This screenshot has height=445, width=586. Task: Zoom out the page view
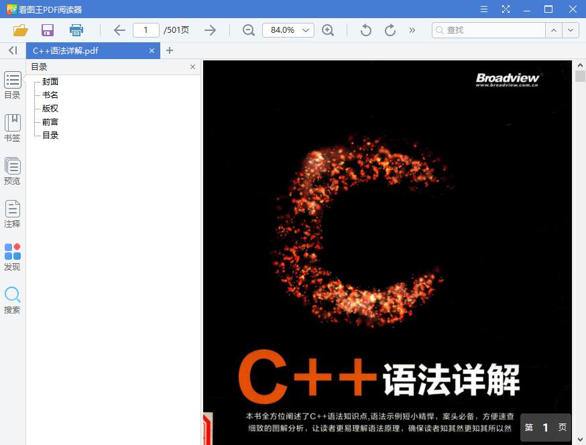248,30
